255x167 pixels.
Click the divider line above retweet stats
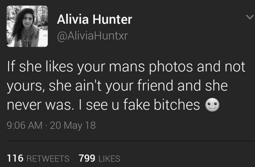[x=131, y=140]
